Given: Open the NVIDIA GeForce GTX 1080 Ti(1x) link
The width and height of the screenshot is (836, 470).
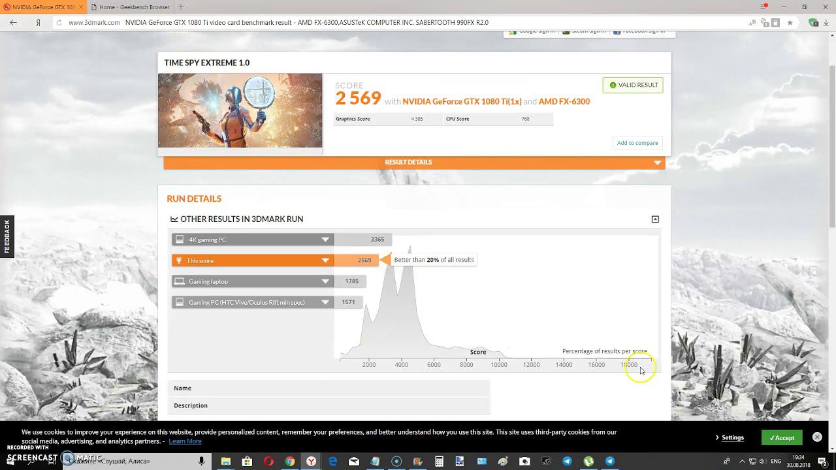Looking at the screenshot, I should coord(462,101).
